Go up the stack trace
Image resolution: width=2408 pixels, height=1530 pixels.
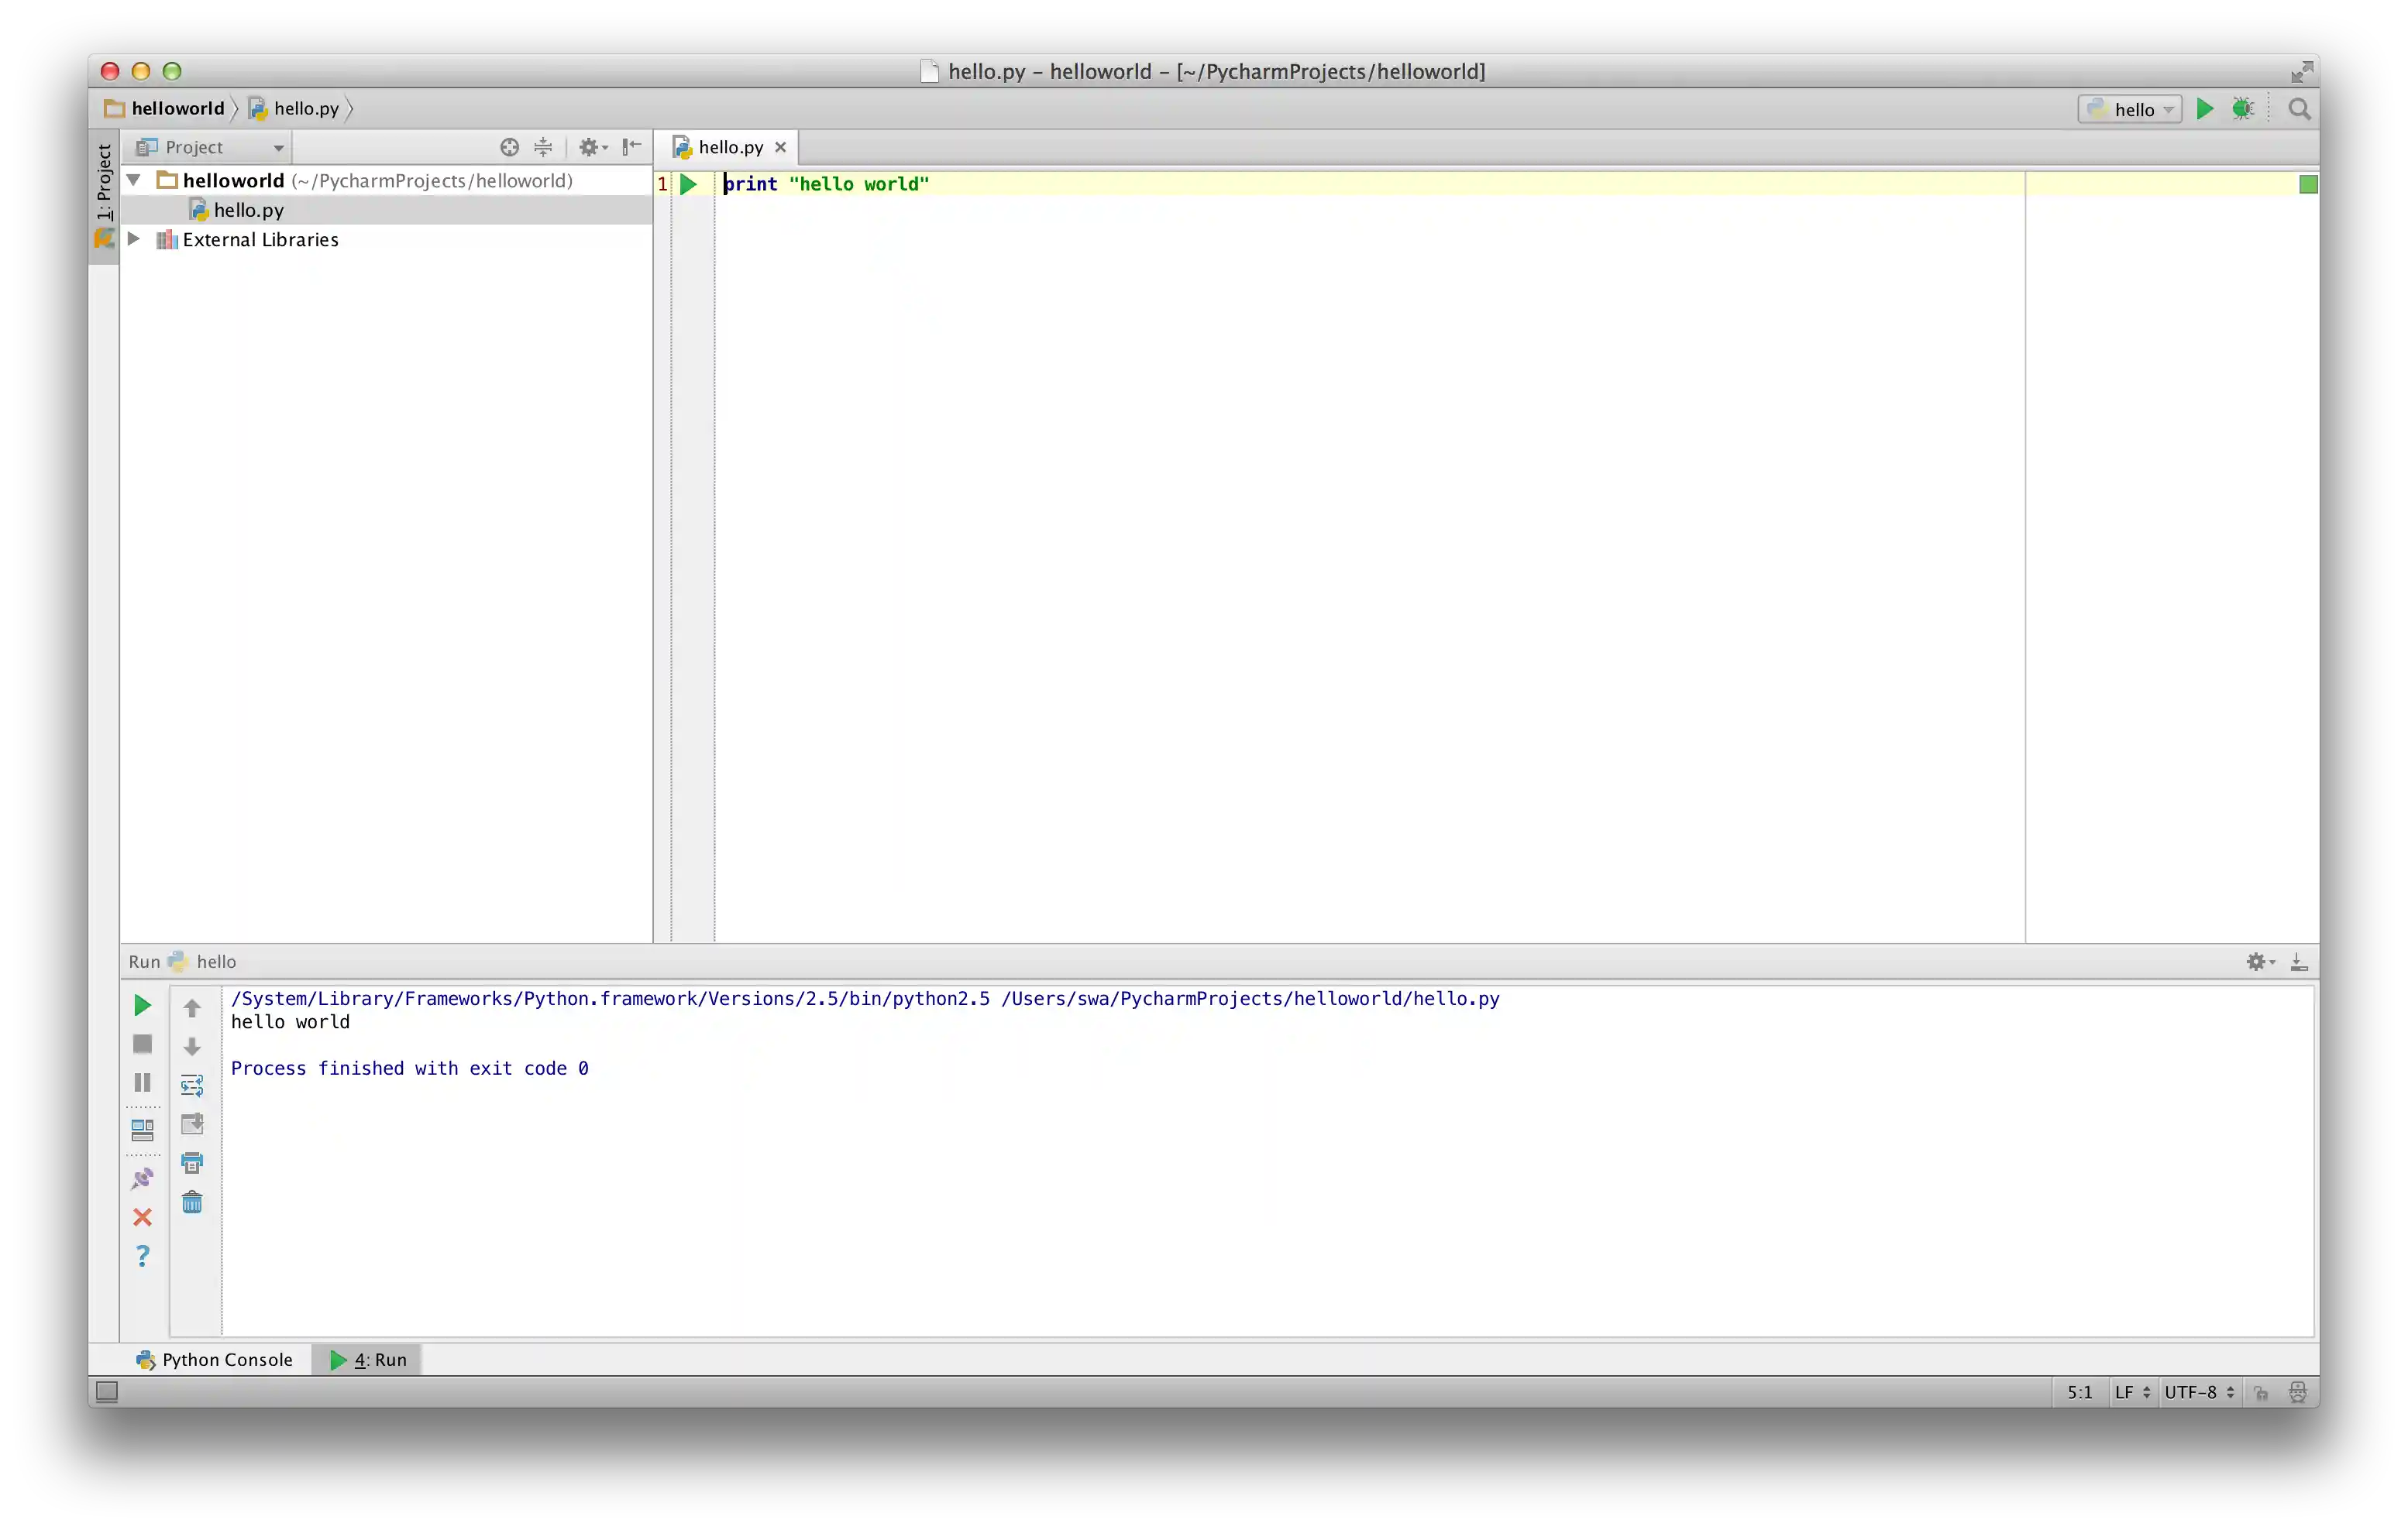click(x=192, y=1007)
